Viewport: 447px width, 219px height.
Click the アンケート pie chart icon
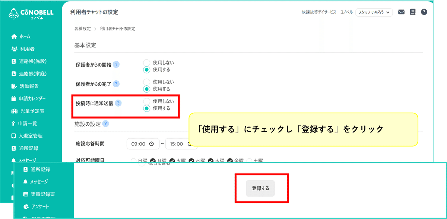tap(26, 207)
